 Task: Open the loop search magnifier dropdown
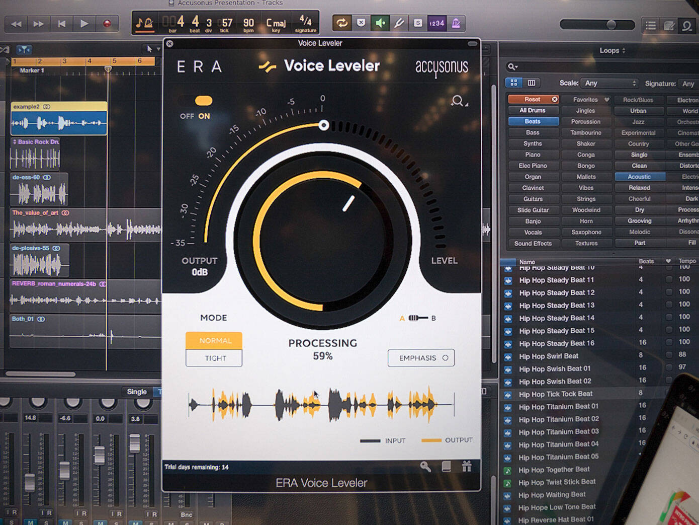pos(512,66)
